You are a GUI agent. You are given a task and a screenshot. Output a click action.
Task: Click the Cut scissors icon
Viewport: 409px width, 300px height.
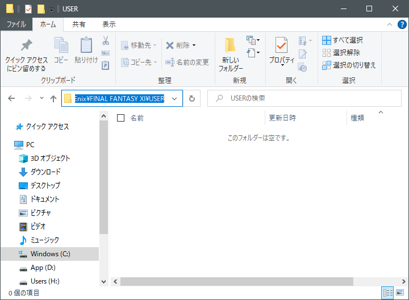(x=106, y=41)
